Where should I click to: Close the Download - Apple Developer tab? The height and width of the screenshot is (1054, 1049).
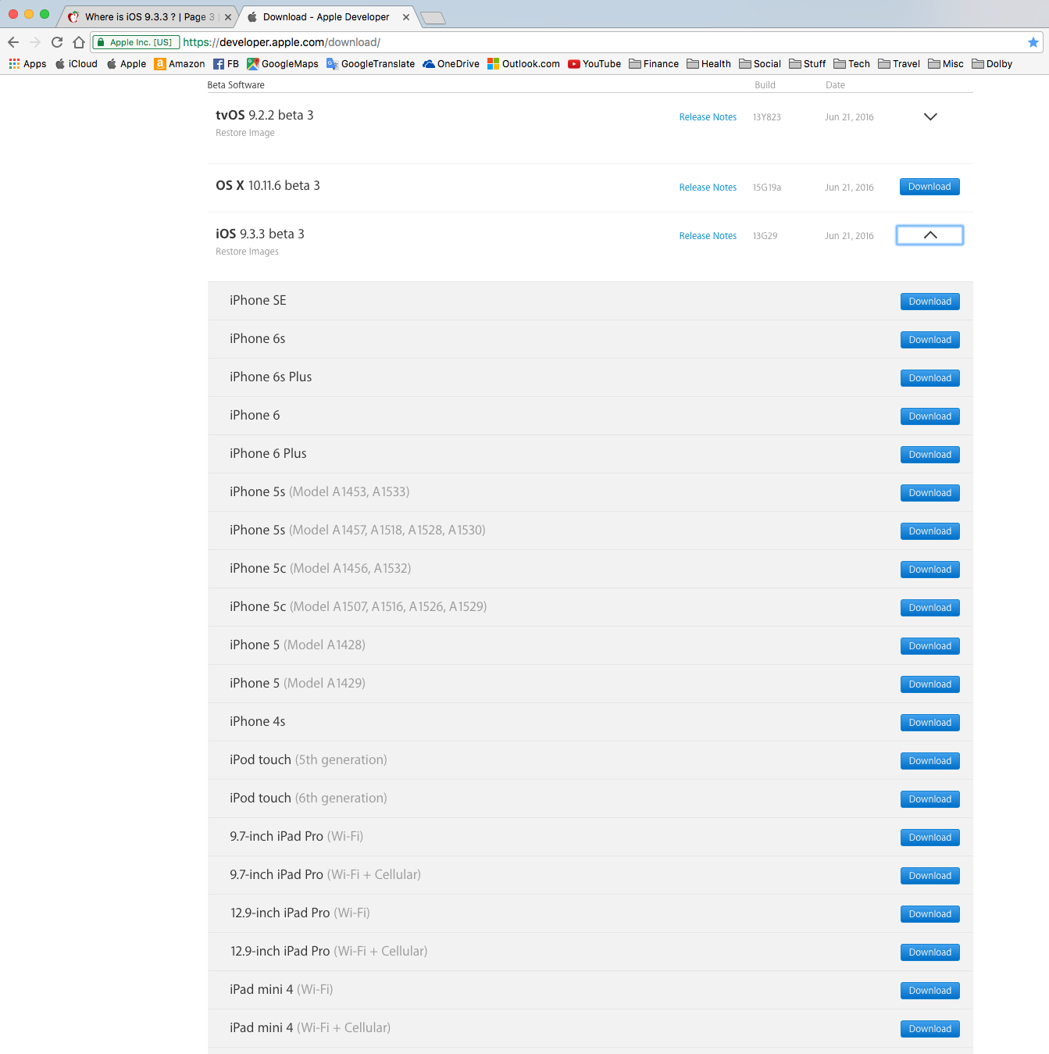tap(406, 17)
